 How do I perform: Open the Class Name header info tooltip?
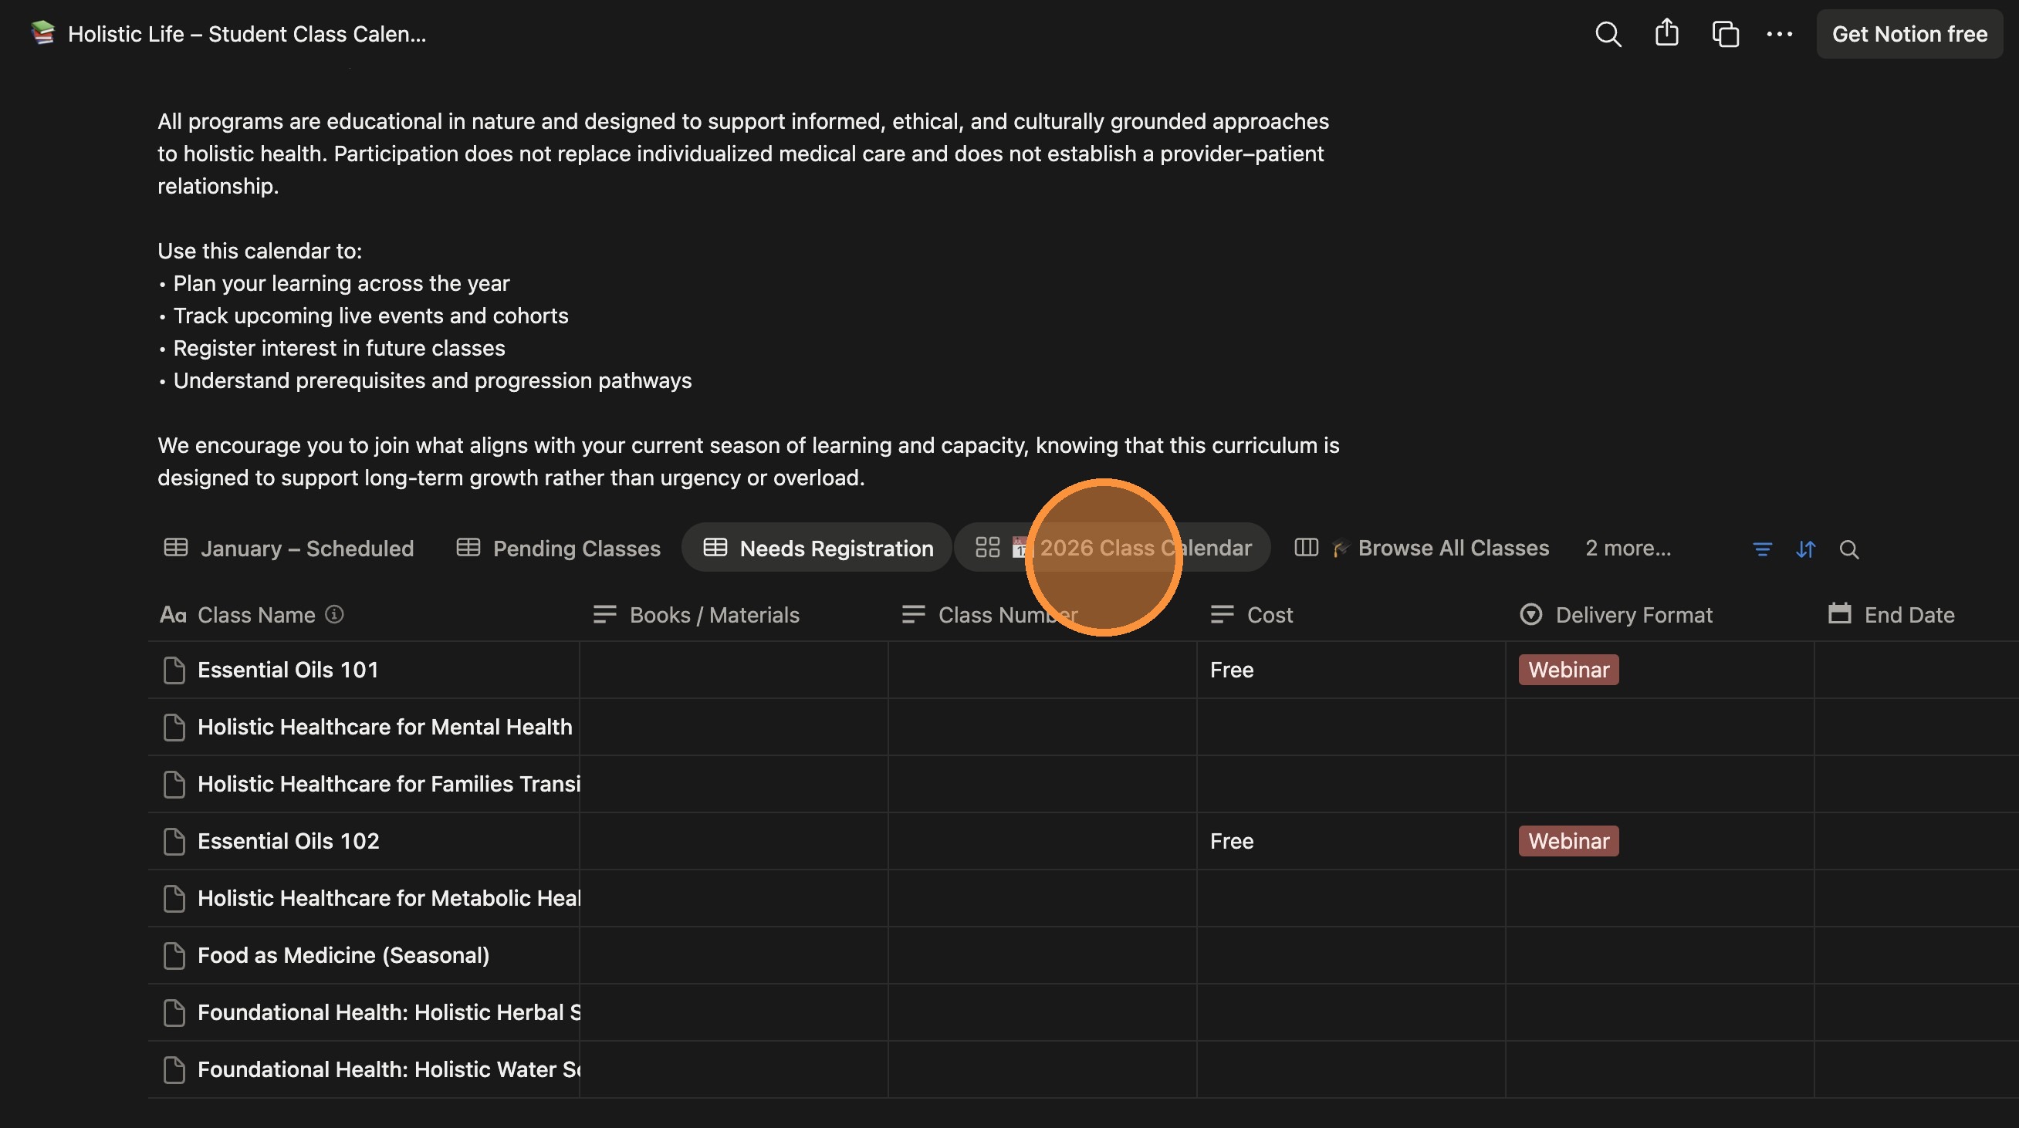coord(334,614)
